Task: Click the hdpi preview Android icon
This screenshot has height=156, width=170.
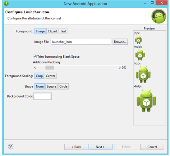Action: tap(143, 75)
